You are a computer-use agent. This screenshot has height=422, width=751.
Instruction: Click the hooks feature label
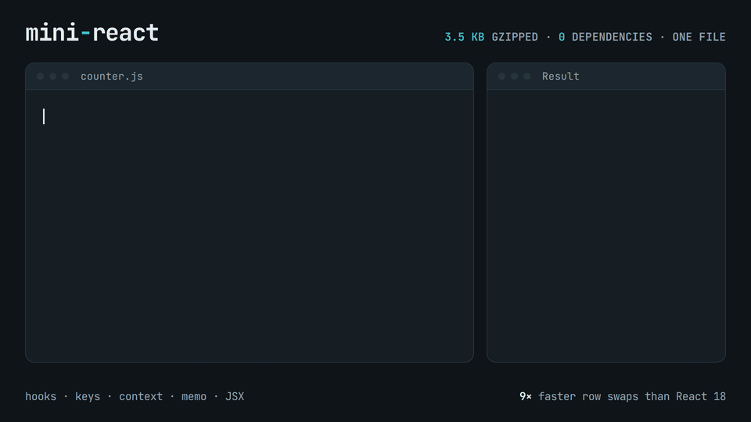pos(41,397)
